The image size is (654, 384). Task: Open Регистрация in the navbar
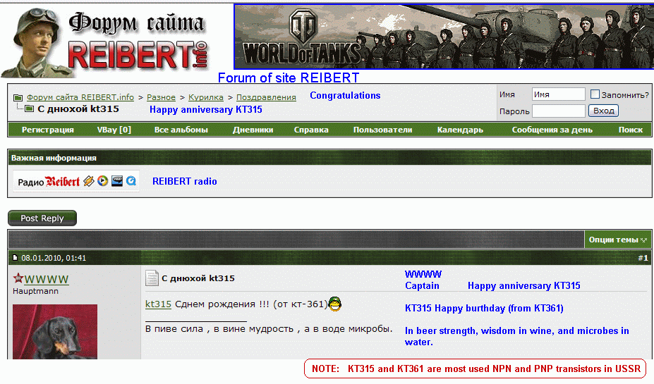coord(47,130)
